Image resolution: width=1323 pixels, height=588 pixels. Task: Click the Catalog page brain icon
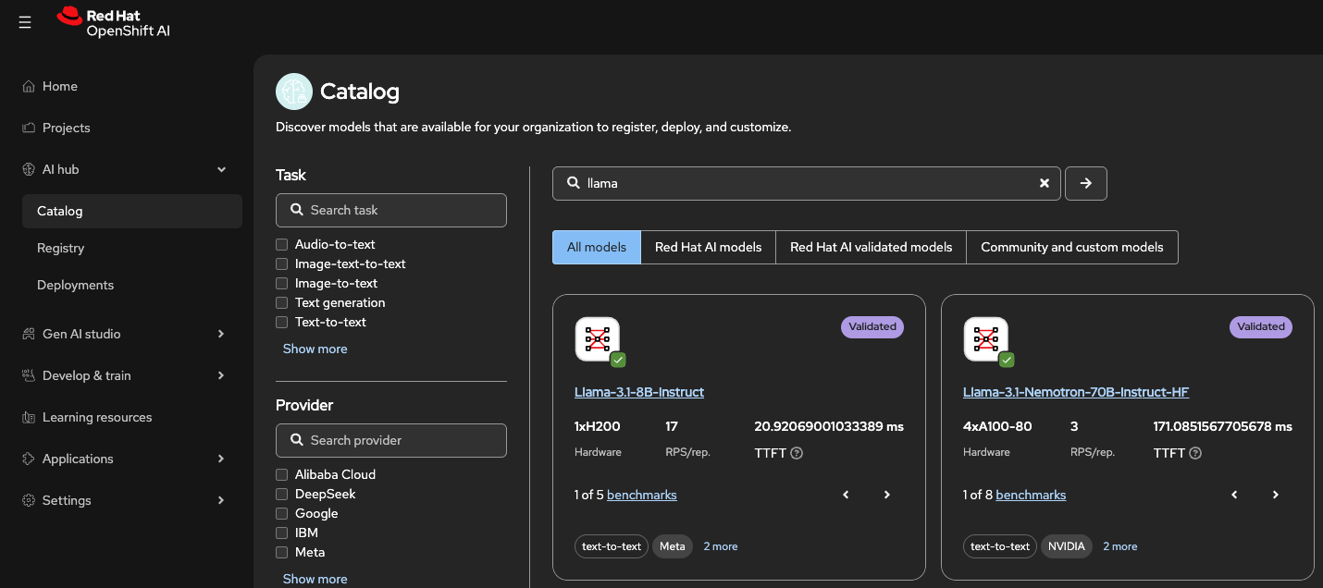[294, 92]
